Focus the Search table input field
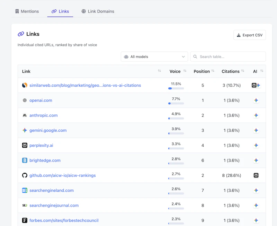 [x=228, y=56]
